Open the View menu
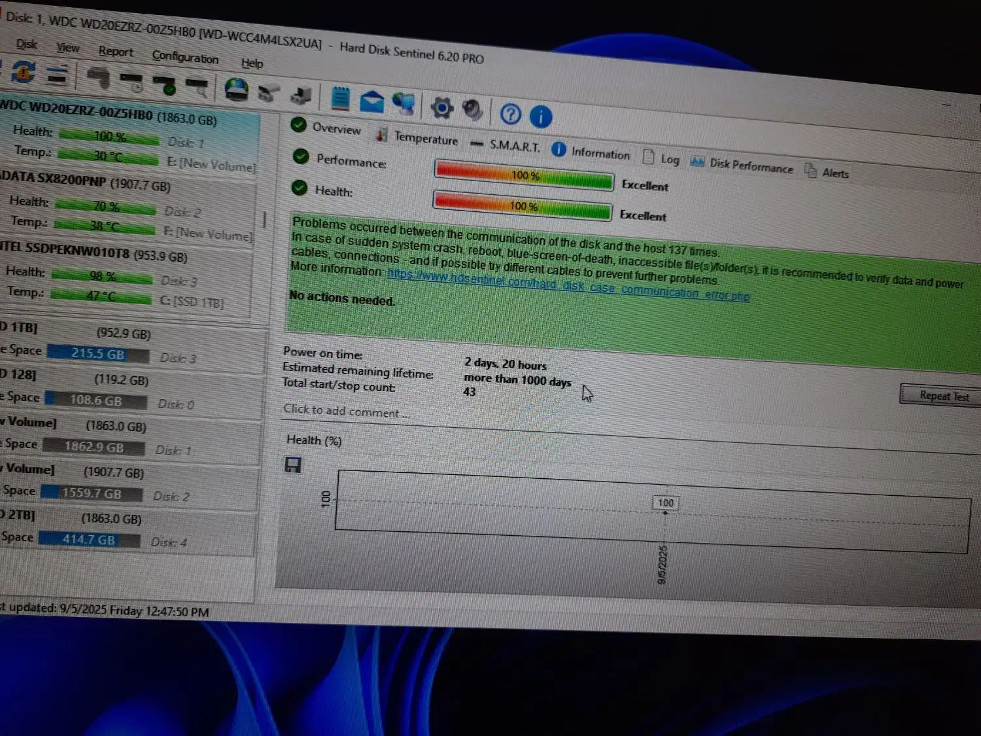The width and height of the screenshot is (981, 736). tap(68, 48)
